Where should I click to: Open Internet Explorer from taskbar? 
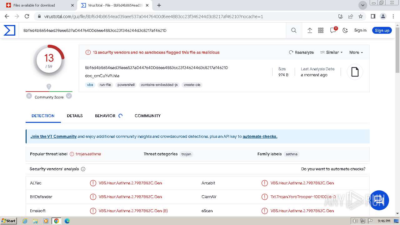coord(25,221)
